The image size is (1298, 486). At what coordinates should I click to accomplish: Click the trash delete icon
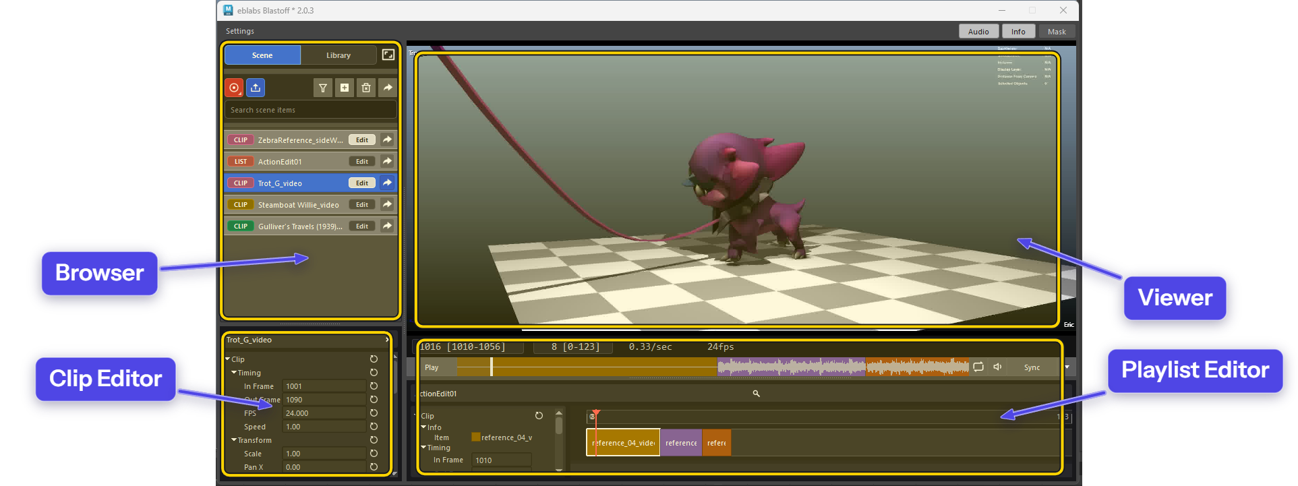[366, 88]
